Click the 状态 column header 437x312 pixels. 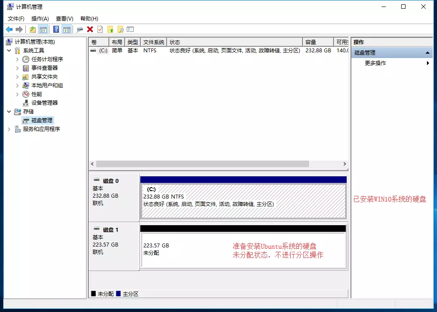[234, 42]
